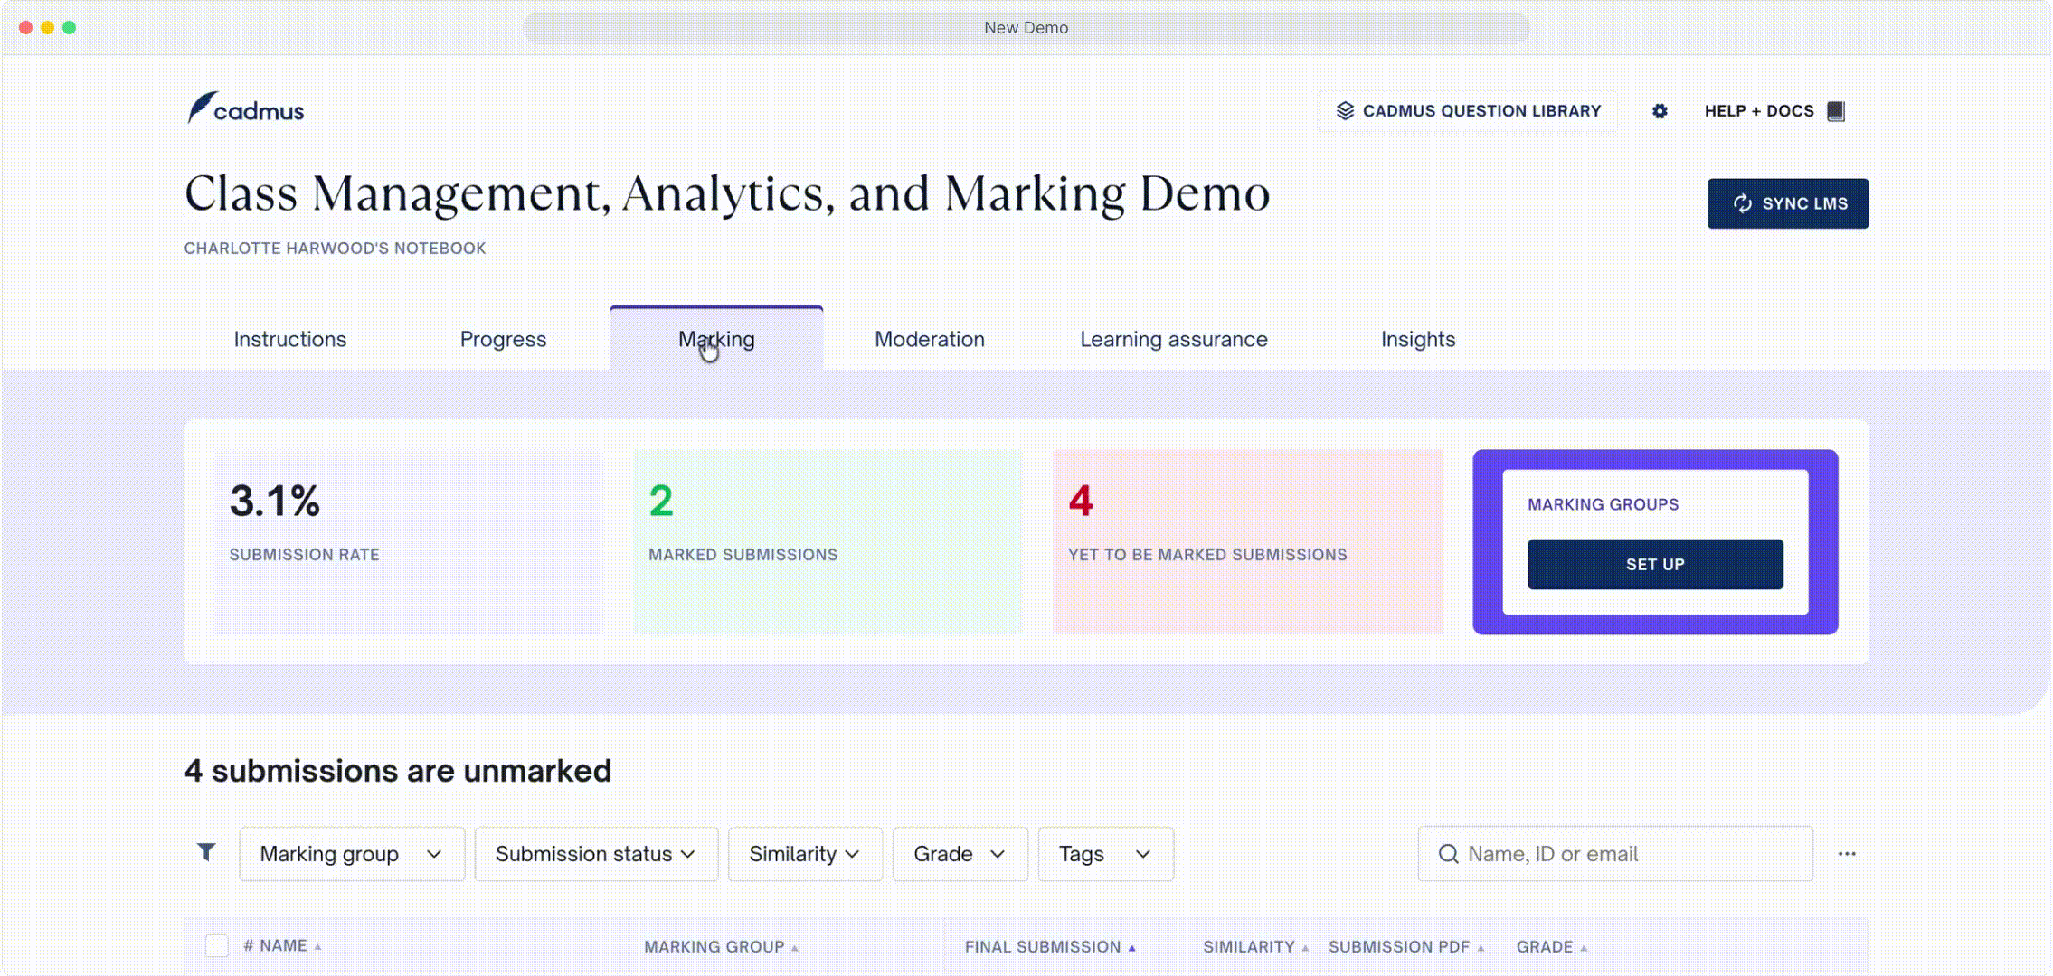The width and height of the screenshot is (2053, 976).
Task: Open the three-dots more options menu
Action: coord(1847,854)
